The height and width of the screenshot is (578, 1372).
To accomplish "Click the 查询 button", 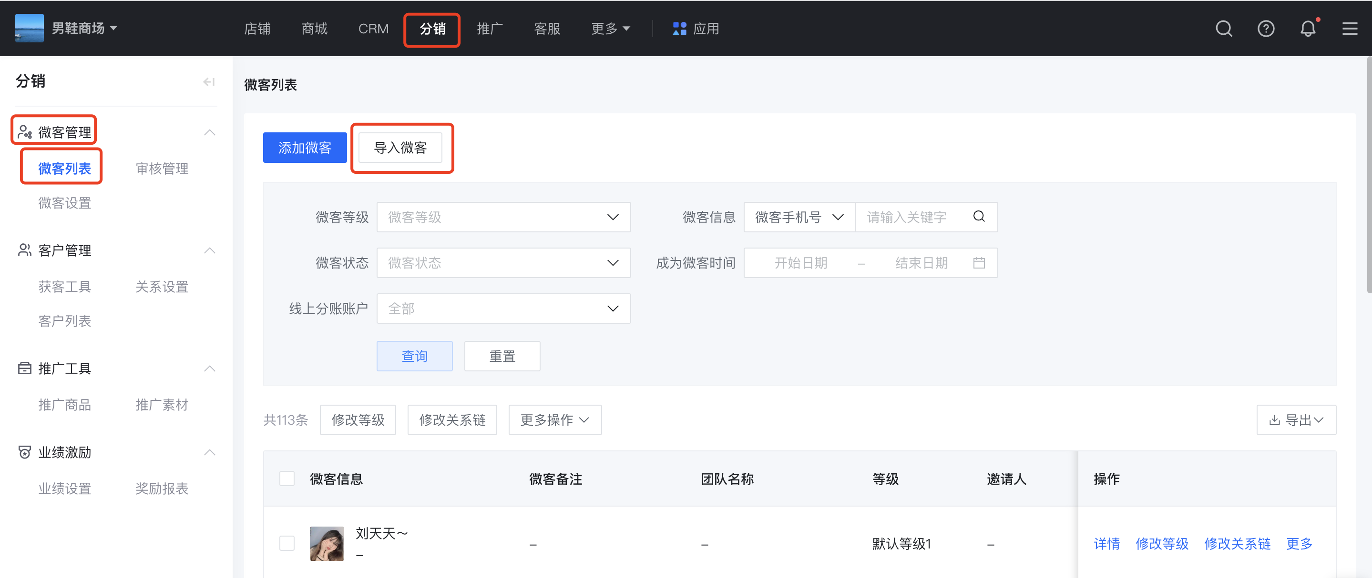I will (414, 356).
